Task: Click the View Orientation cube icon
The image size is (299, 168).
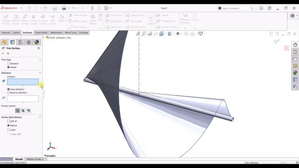Action: pyautogui.click(x=162, y=34)
